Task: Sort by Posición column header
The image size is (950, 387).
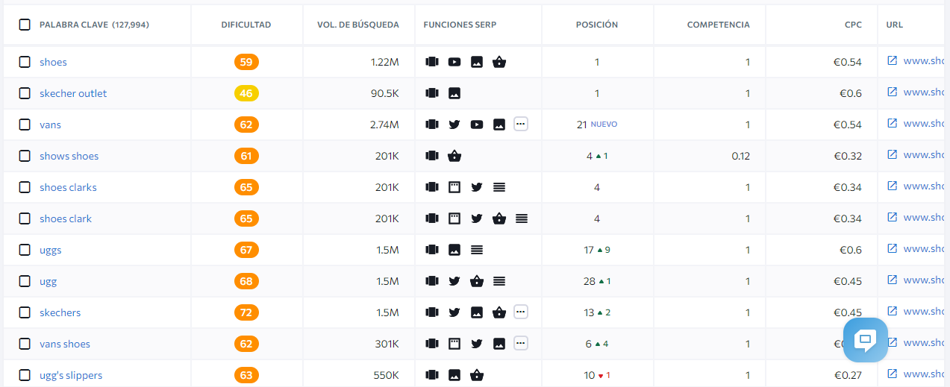Action: (597, 25)
